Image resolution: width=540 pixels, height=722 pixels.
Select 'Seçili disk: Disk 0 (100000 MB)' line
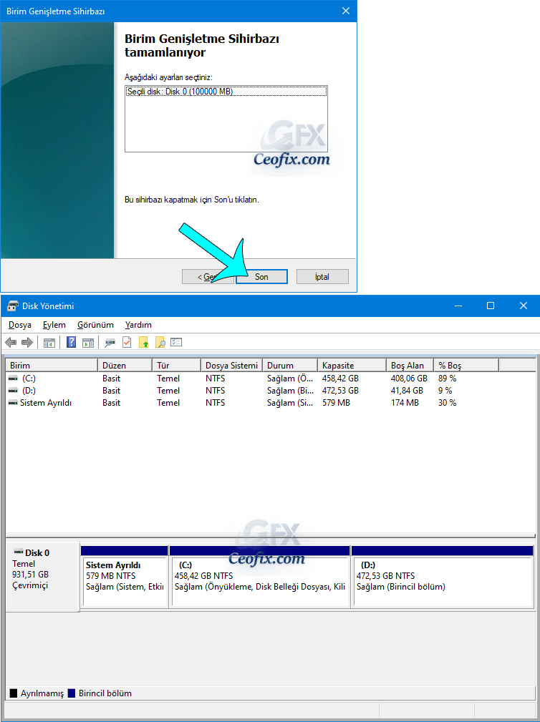[226, 92]
